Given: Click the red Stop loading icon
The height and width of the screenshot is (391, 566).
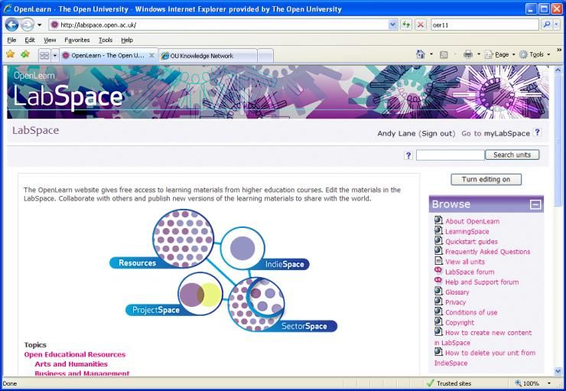Looking at the screenshot, I should tap(420, 25).
